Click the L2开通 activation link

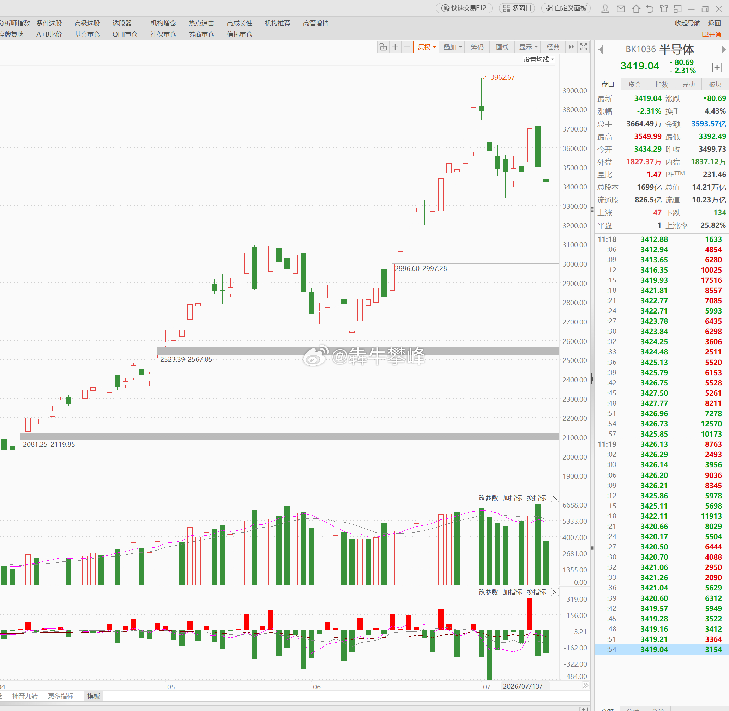711,34
